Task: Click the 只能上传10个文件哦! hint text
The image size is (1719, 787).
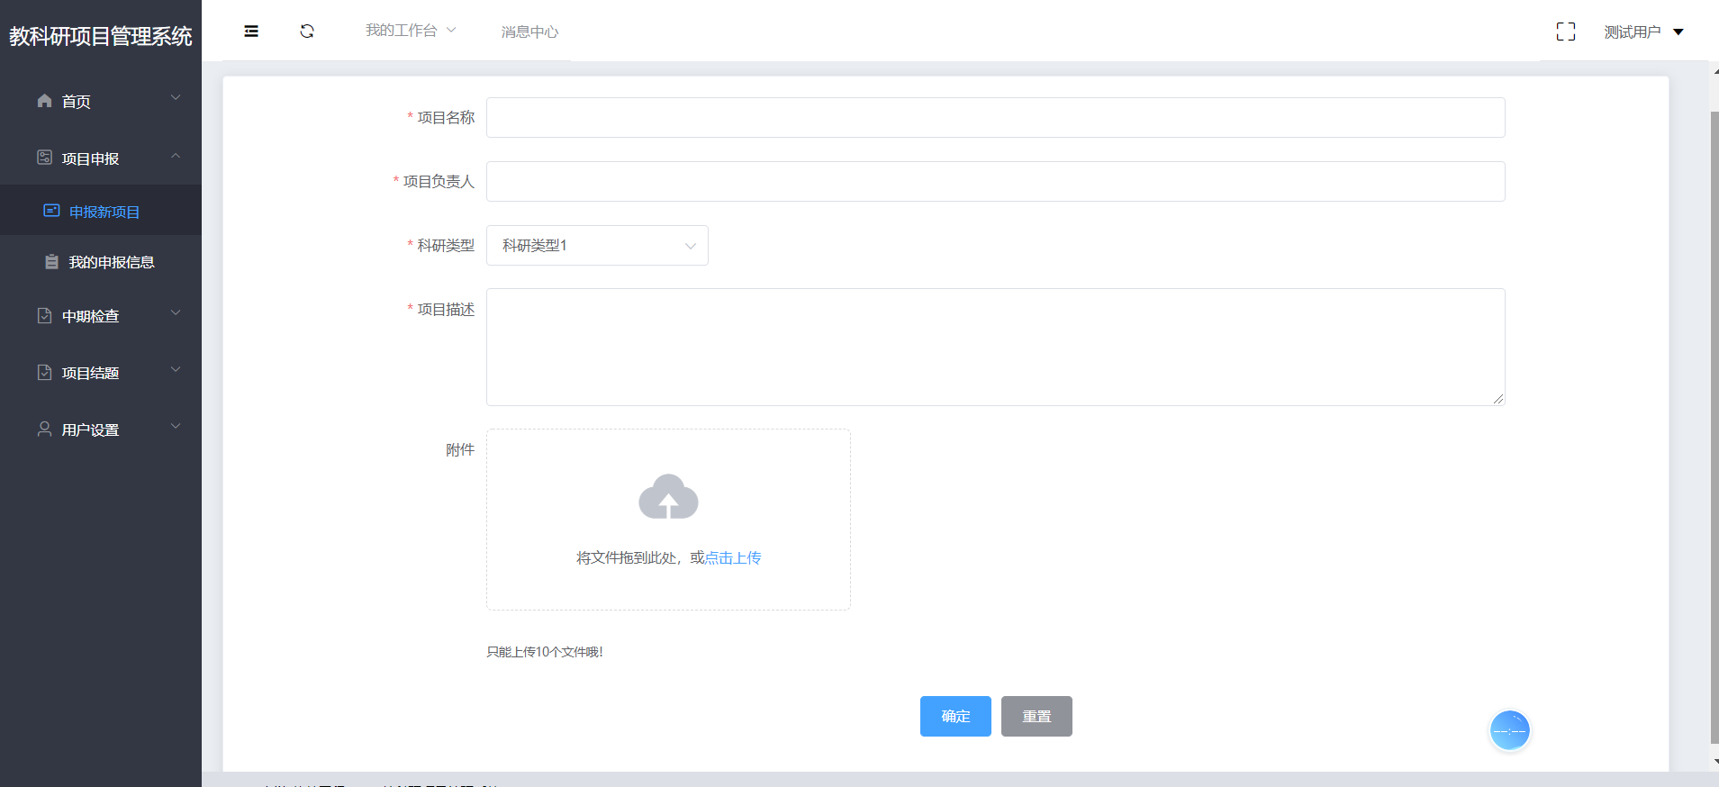Action: pos(545,652)
